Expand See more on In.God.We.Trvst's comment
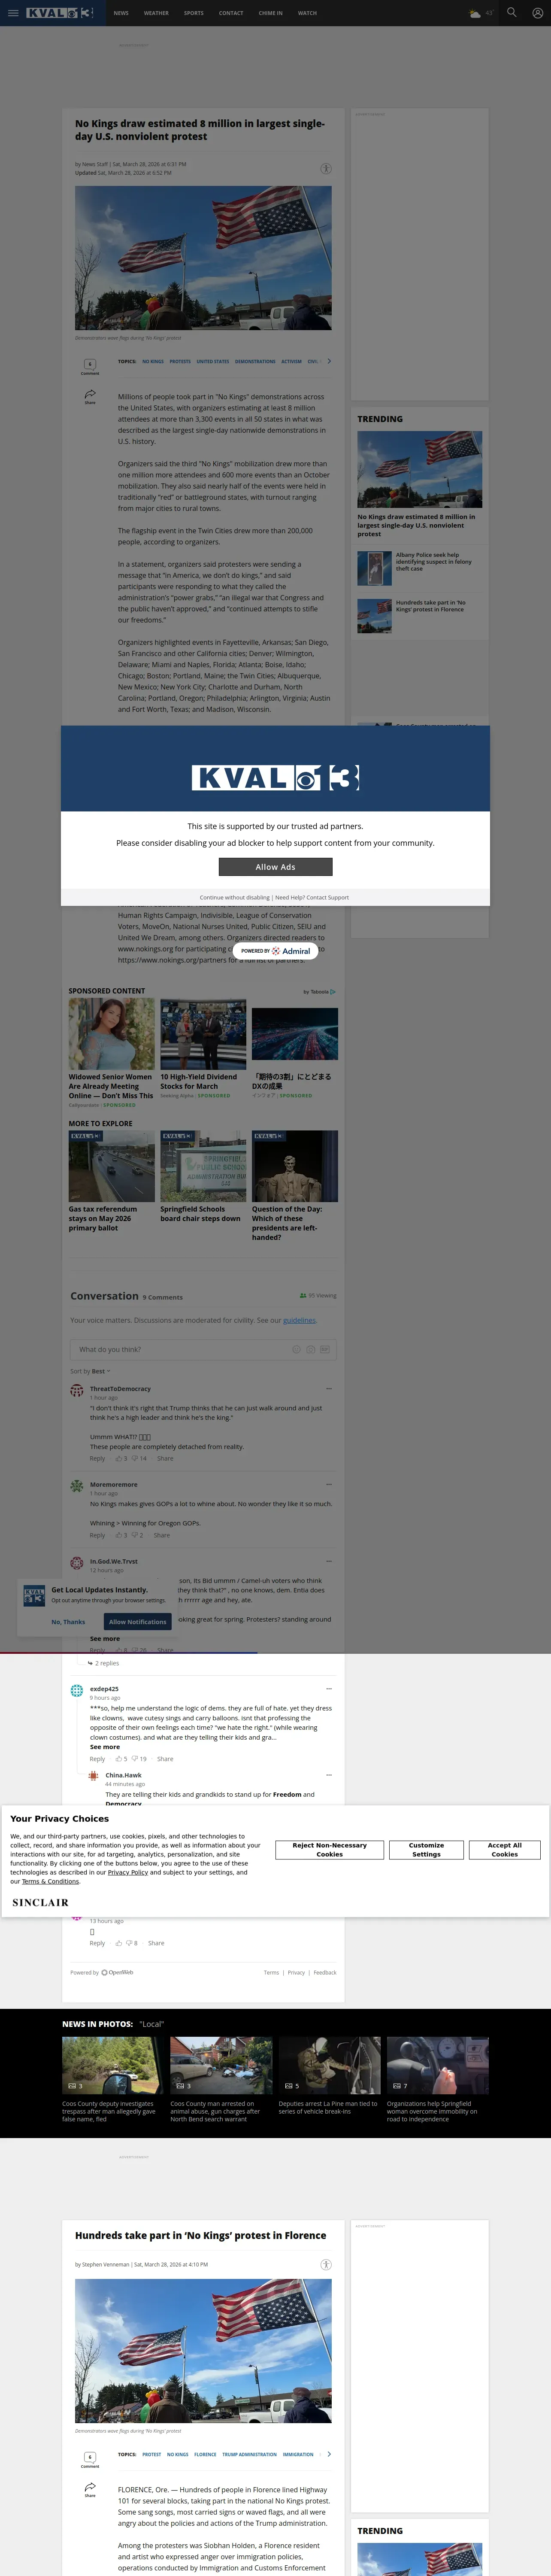This screenshot has width=551, height=2576. (105, 1639)
